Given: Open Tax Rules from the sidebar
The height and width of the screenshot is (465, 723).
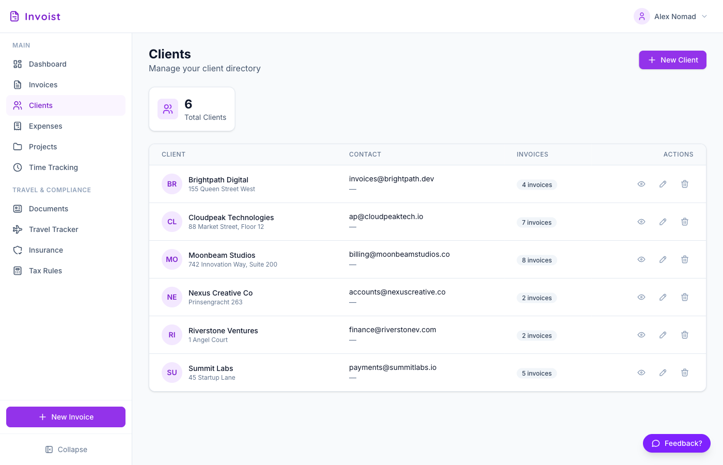Looking at the screenshot, I should (45, 271).
